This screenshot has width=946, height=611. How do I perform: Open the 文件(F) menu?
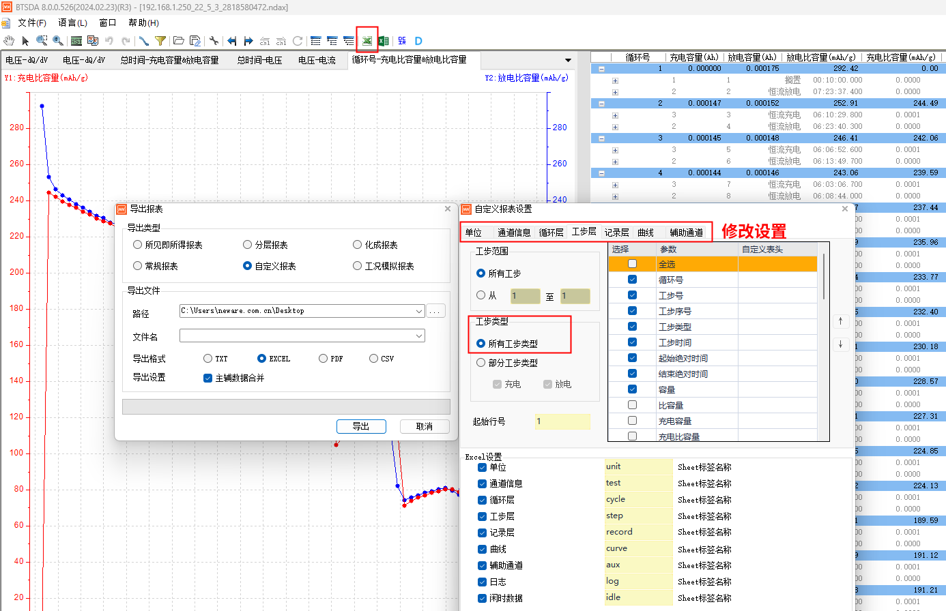(32, 23)
